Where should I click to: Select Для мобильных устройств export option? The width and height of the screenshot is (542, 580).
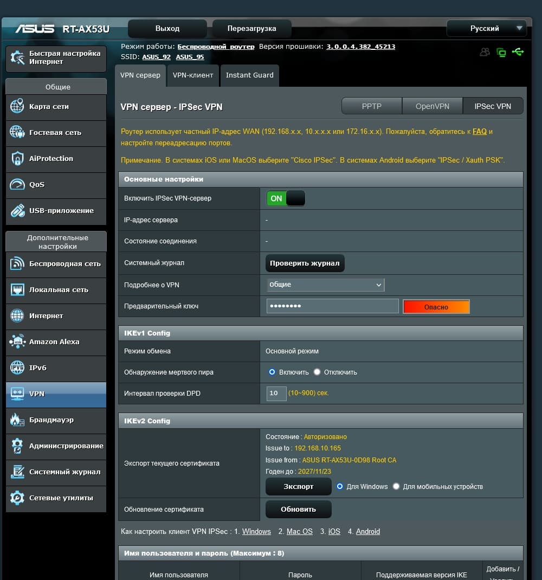coord(396,486)
